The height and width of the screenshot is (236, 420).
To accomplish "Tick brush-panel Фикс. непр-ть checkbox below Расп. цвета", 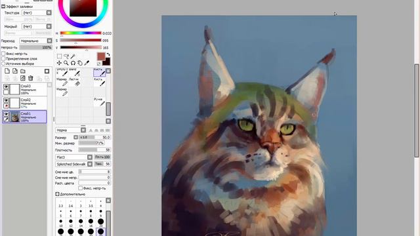I will 80,188.
